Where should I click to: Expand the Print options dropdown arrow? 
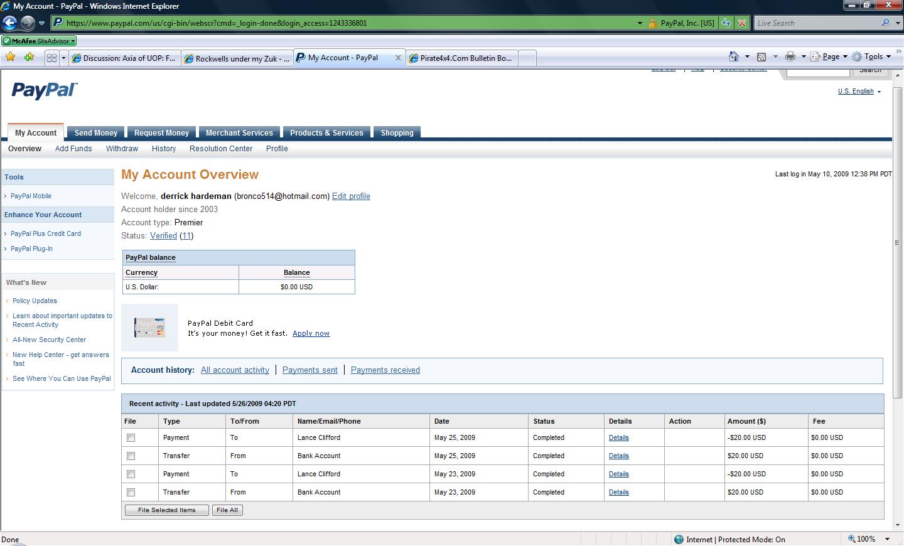(x=803, y=56)
